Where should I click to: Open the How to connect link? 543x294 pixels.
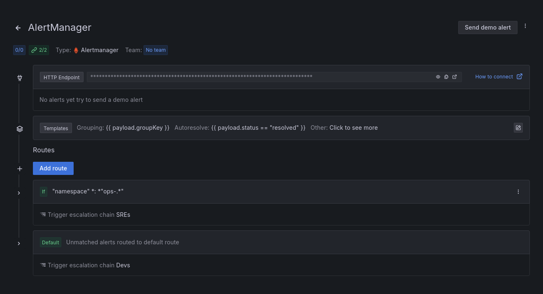494,76
